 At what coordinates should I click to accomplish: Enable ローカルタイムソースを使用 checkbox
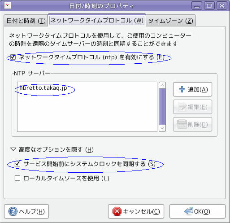[x=17, y=178]
